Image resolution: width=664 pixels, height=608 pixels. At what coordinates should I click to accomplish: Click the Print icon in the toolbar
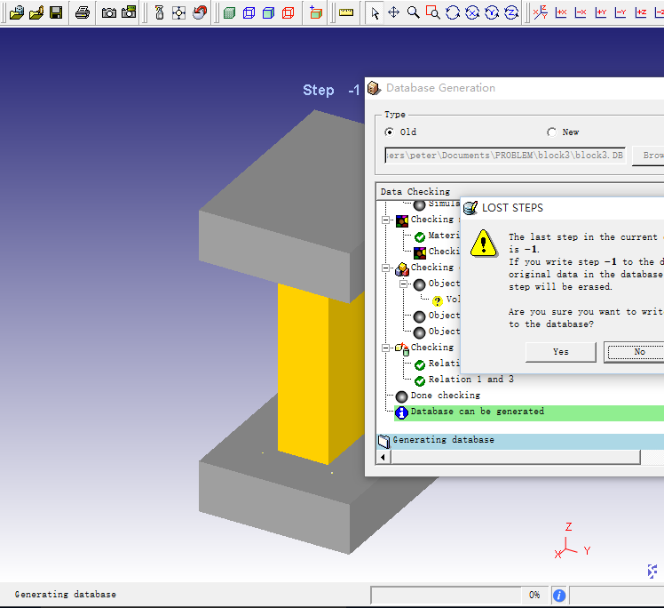coord(82,12)
